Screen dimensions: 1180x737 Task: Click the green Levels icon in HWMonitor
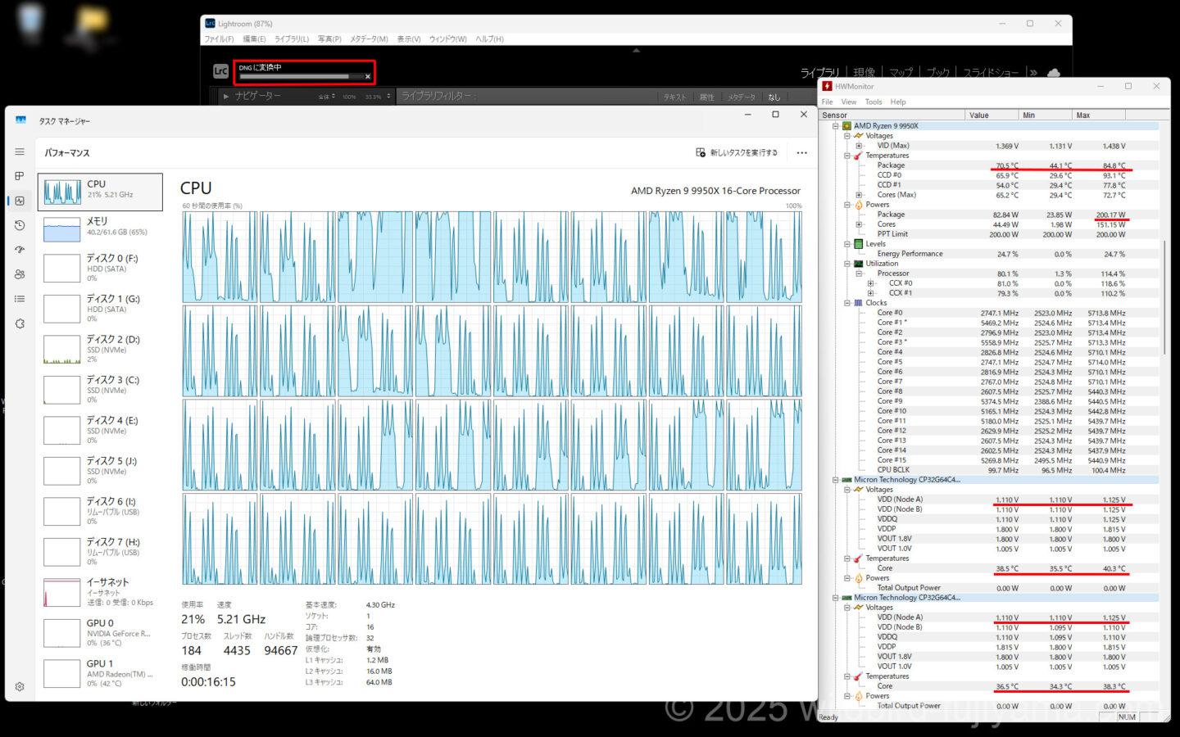click(859, 244)
